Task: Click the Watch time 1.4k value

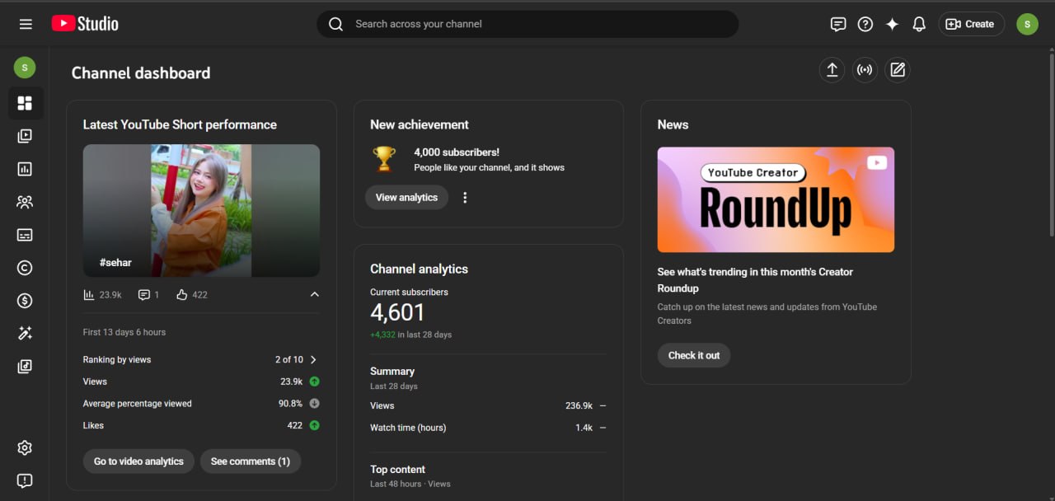Action: (584, 428)
